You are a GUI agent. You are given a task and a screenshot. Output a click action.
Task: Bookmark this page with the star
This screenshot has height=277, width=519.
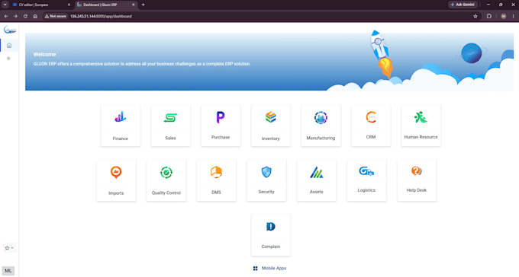475,16
